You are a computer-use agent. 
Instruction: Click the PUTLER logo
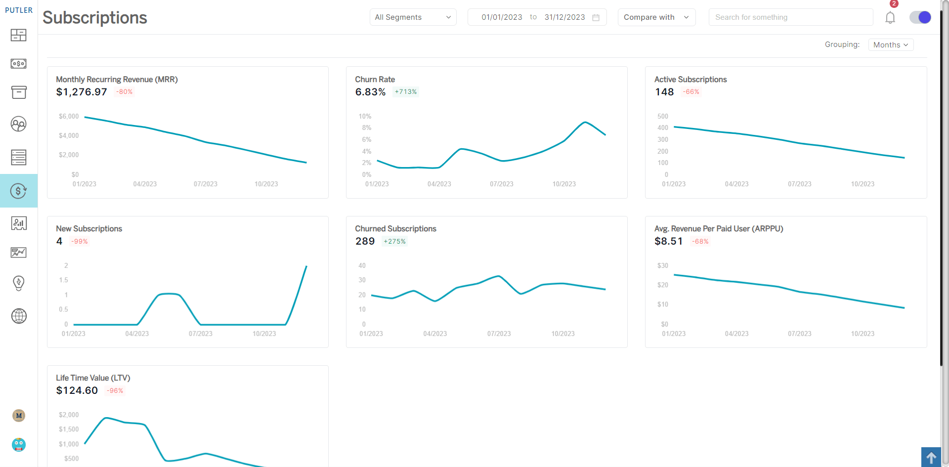tap(19, 10)
